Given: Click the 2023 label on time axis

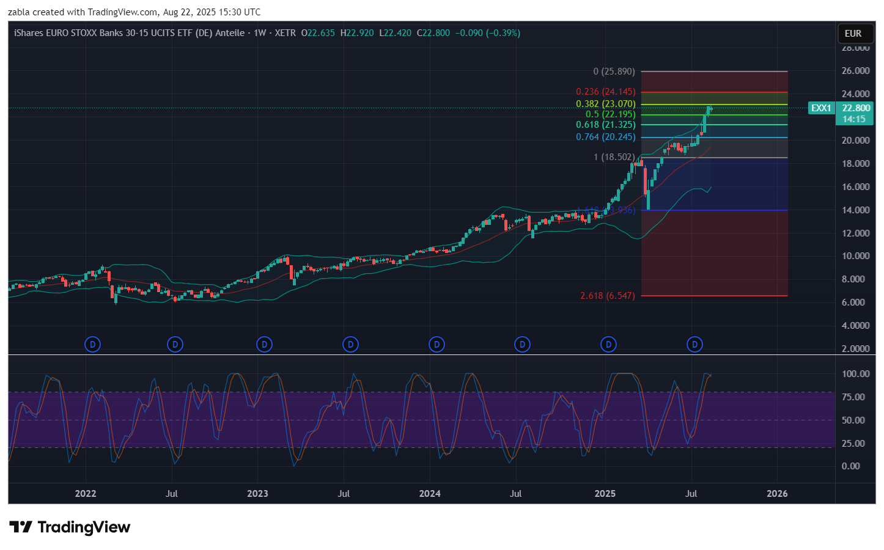Looking at the screenshot, I should pyautogui.click(x=257, y=494).
